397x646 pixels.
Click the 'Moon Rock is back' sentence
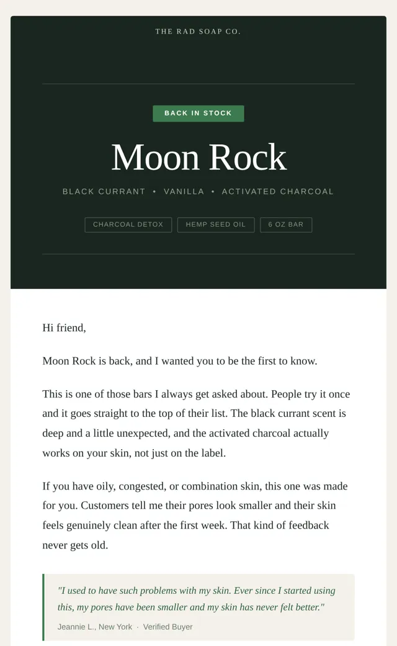[180, 361]
